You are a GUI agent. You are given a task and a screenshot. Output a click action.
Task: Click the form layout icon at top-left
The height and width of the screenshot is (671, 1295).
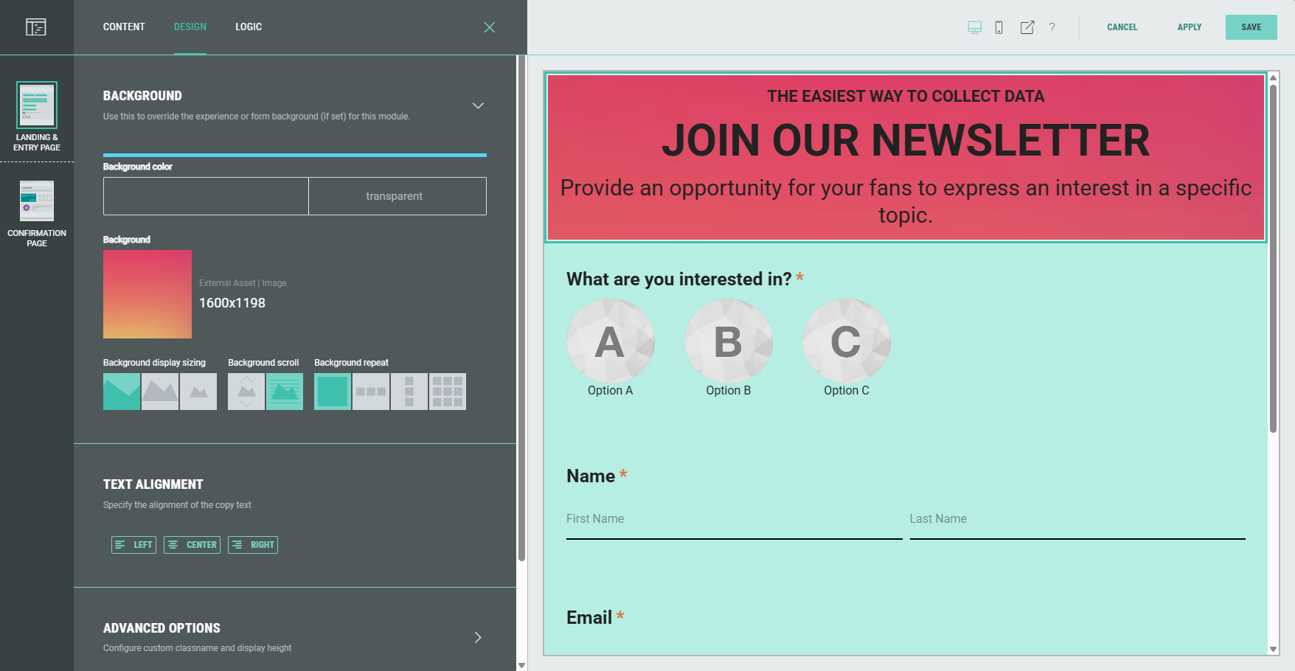pyautogui.click(x=35, y=27)
